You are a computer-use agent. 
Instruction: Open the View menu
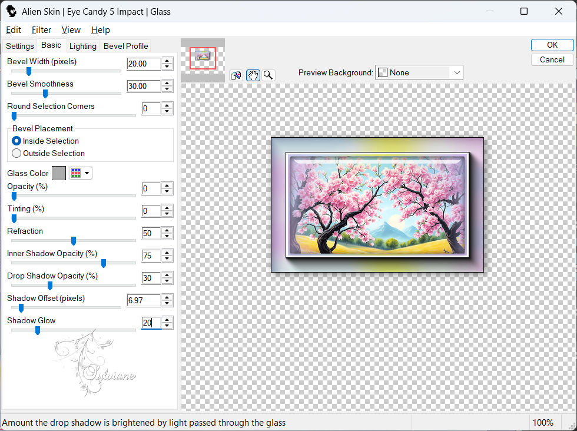pyautogui.click(x=71, y=30)
